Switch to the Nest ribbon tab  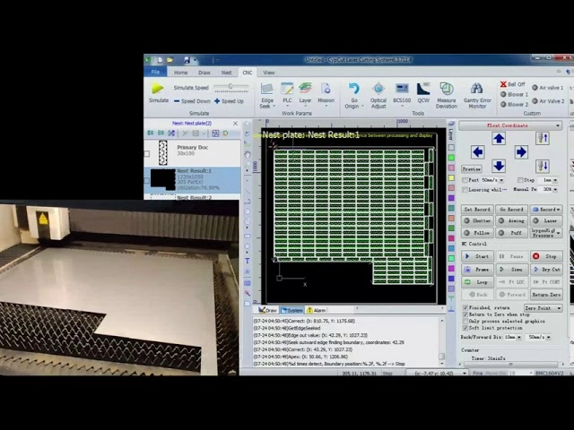(x=226, y=73)
